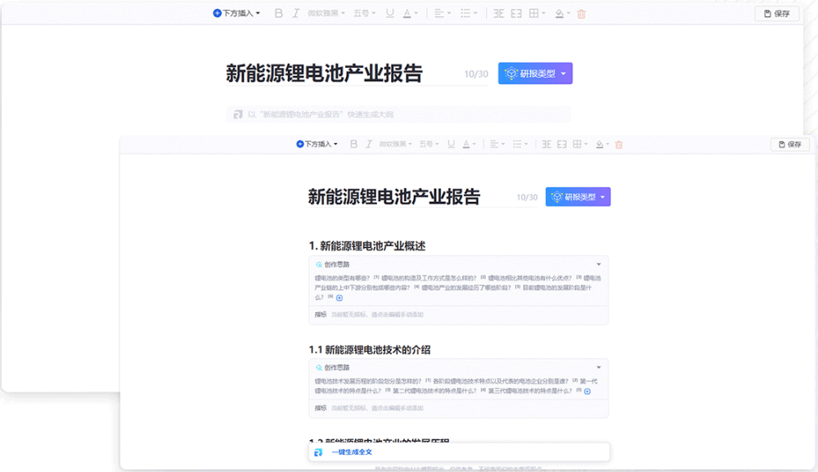
Task: Click Bold icon in back window toolbar
Action: pyautogui.click(x=279, y=14)
